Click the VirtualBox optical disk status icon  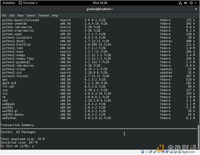click(x=147, y=152)
